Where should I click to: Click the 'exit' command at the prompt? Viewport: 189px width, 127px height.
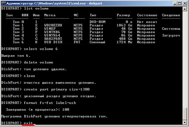click(x=28, y=123)
